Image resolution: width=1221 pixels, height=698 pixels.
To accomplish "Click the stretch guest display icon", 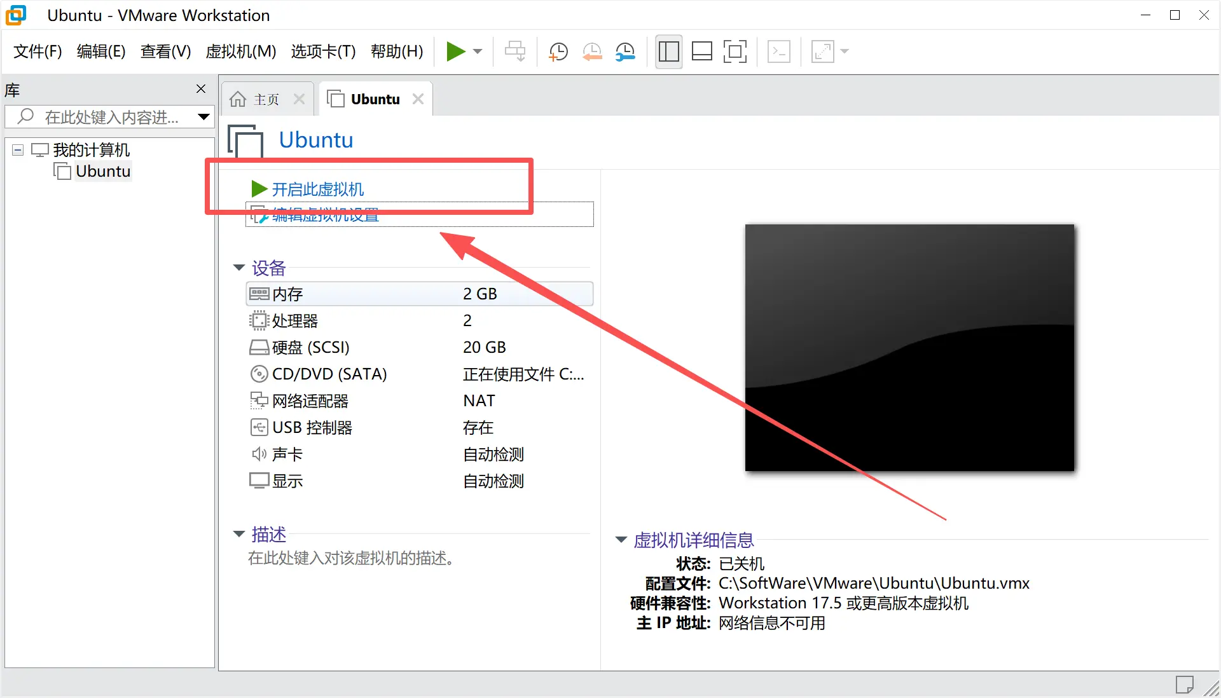I will click(x=822, y=51).
